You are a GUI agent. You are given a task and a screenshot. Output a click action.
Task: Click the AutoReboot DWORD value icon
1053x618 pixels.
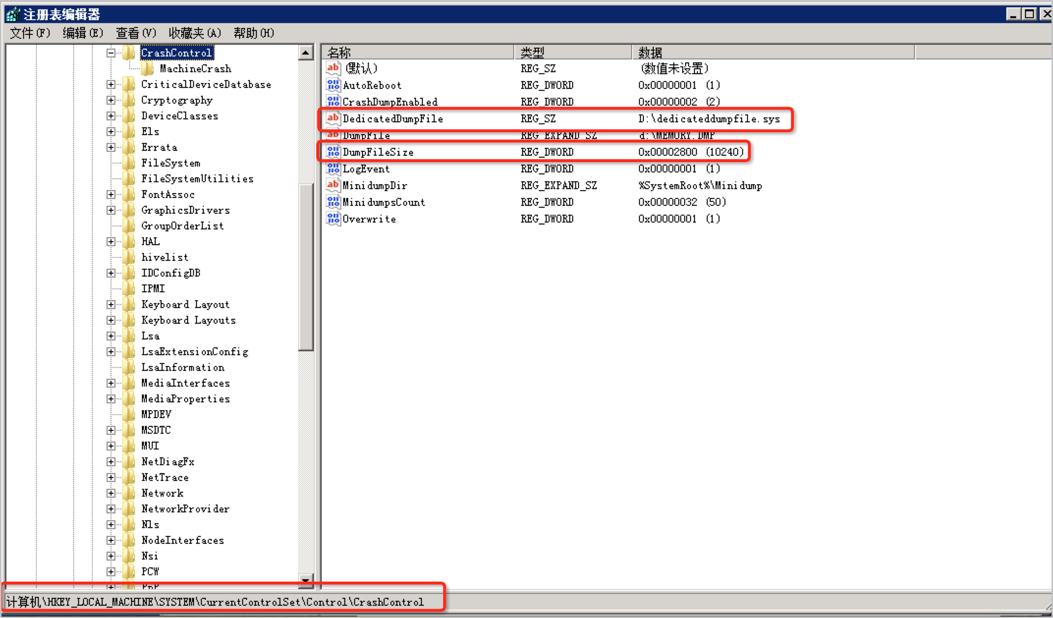point(333,85)
